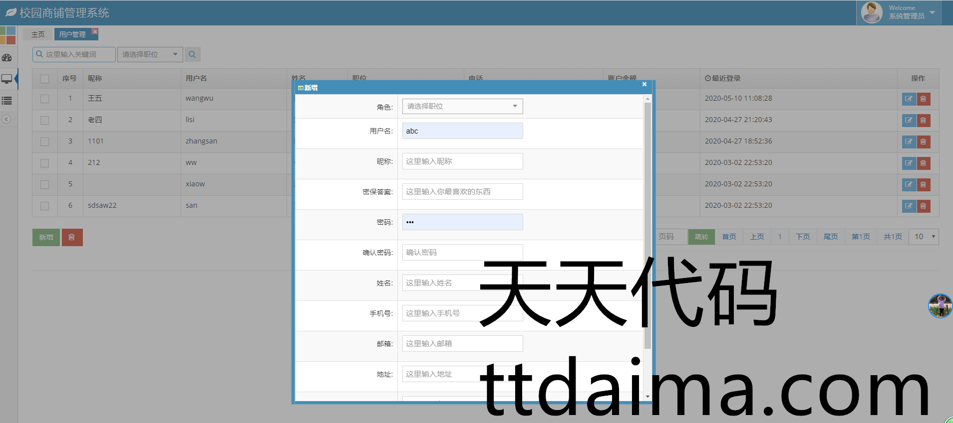Image resolution: width=953 pixels, height=423 pixels.
Task: Check the box for row 1
Action: pyautogui.click(x=45, y=99)
